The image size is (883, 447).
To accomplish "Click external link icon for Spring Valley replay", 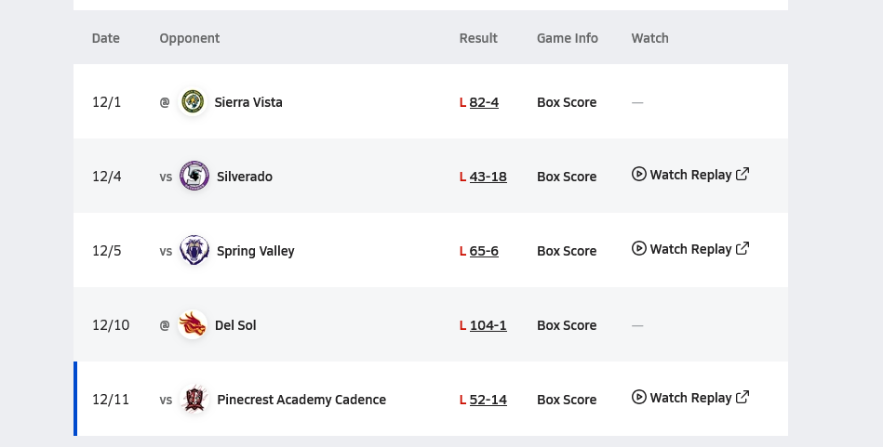I will [743, 248].
